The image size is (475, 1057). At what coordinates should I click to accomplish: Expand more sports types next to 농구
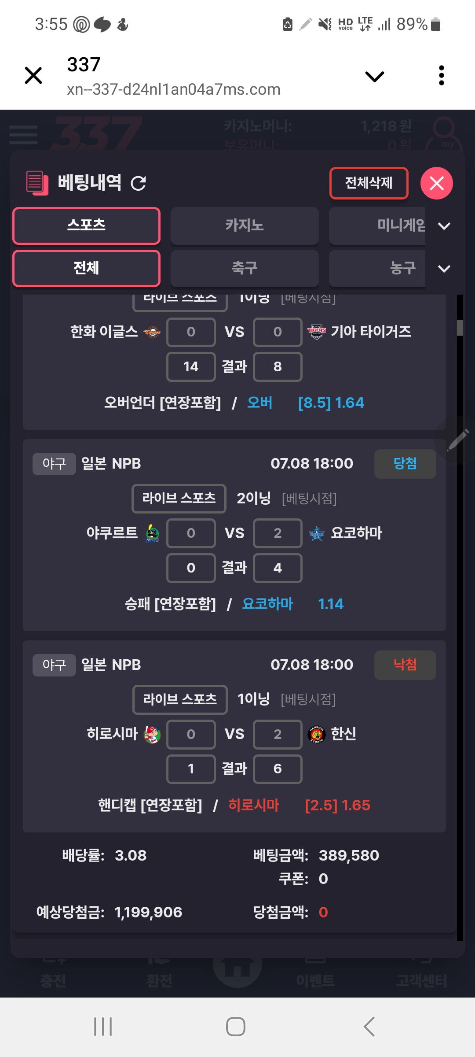[x=444, y=269]
